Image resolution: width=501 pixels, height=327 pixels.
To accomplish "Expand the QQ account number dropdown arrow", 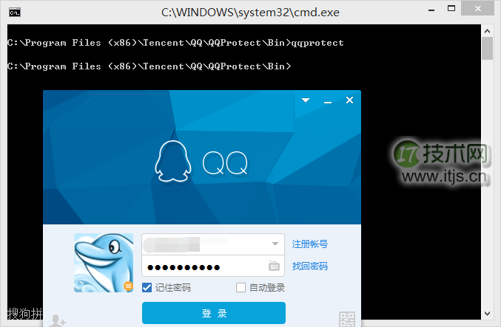I will 275,244.
